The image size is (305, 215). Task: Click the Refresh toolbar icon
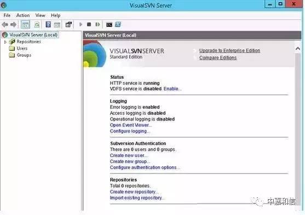(37, 25)
